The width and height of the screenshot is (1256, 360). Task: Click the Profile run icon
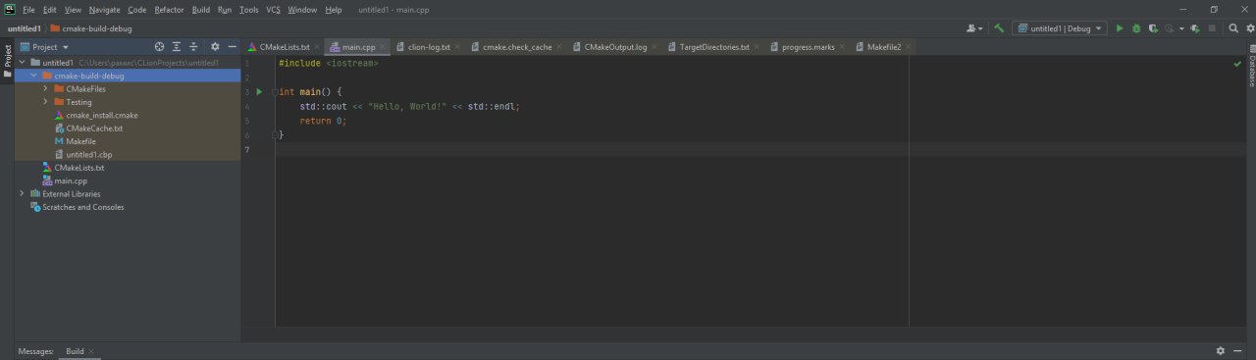click(x=1169, y=28)
